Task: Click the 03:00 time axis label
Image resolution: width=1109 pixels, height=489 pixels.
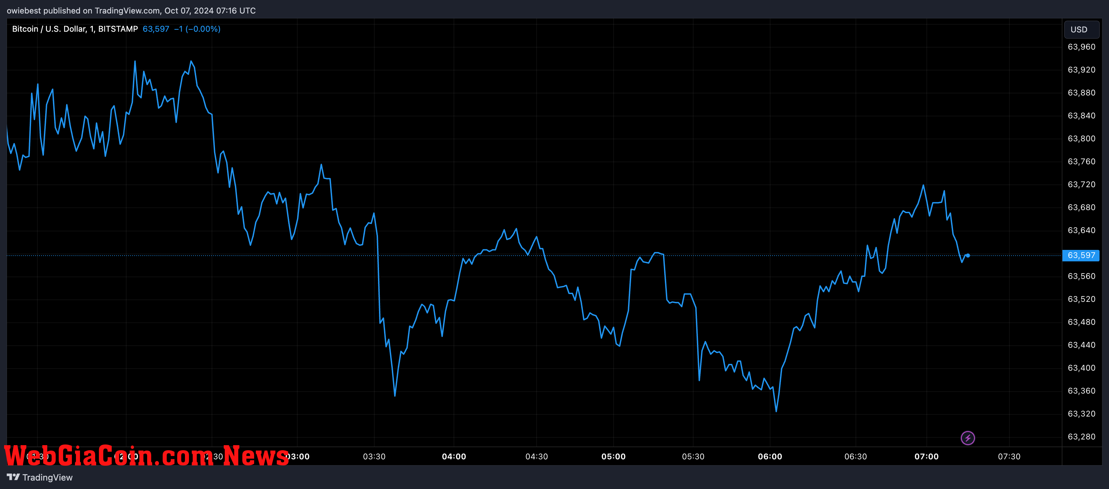Action: 297,456
